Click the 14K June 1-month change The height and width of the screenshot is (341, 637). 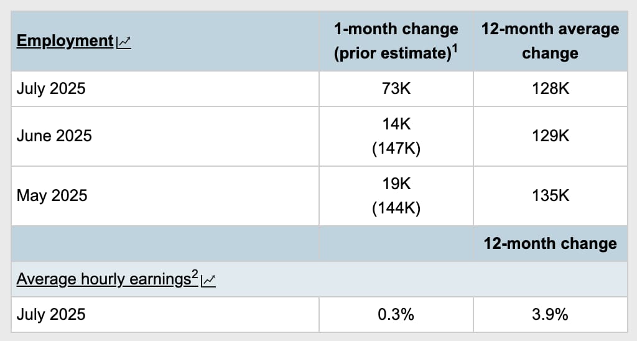396,124
